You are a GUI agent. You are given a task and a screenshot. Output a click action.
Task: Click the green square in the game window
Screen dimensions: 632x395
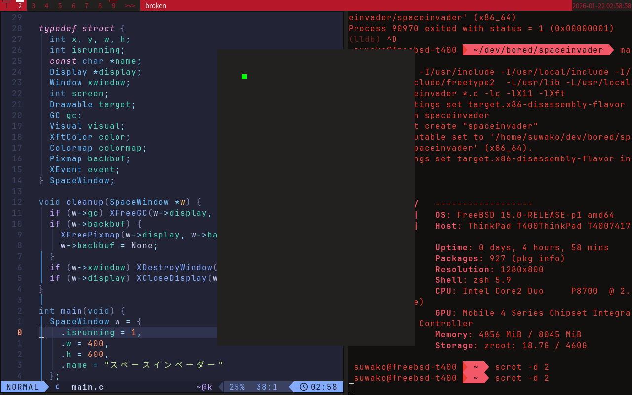pos(244,77)
